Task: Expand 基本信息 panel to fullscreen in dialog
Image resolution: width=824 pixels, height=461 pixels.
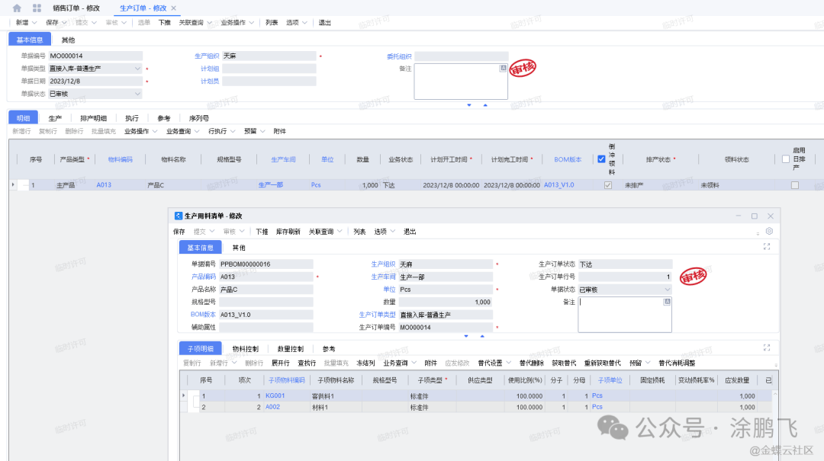Action: (x=767, y=247)
